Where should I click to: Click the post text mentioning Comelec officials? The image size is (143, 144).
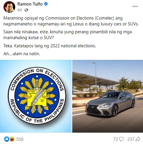click(71, 21)
